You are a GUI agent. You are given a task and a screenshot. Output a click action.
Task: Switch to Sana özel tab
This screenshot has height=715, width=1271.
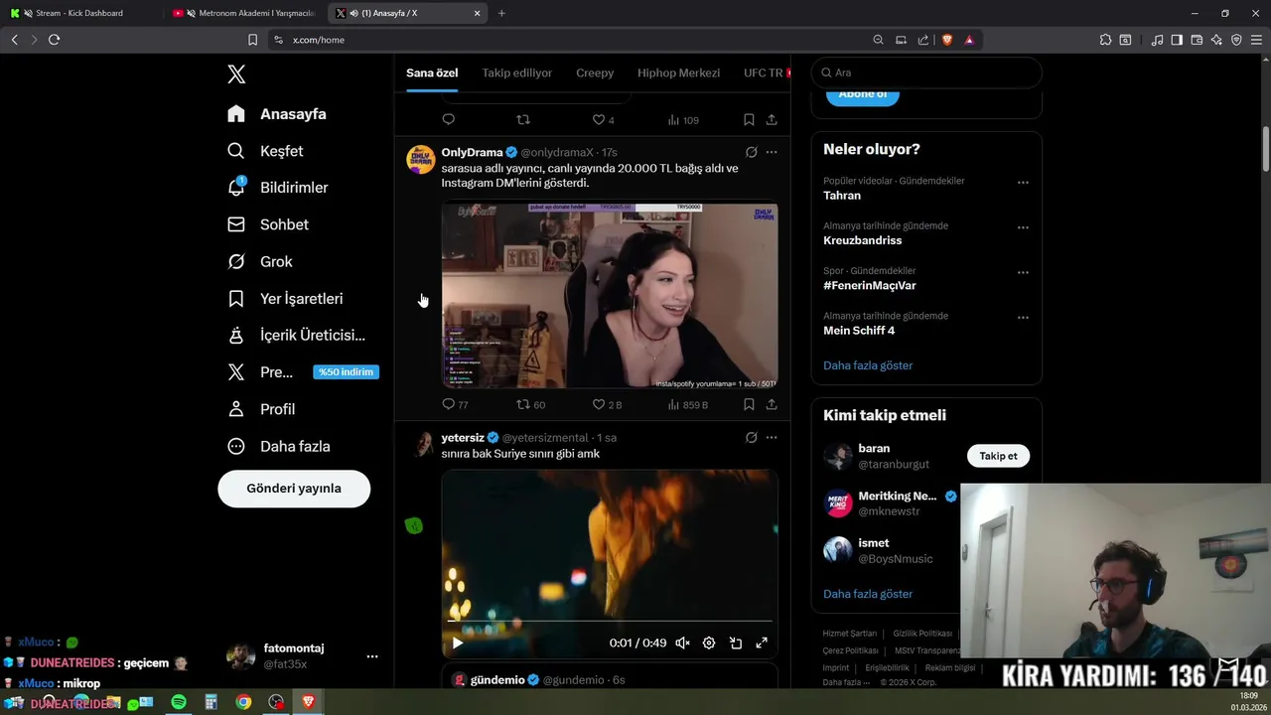click(432, 72)
